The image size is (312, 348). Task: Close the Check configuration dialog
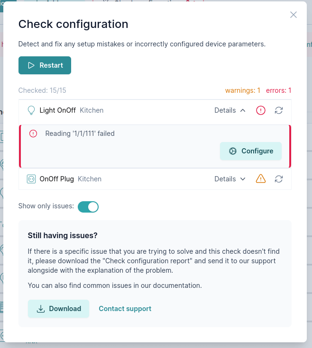tap(294, 15)
